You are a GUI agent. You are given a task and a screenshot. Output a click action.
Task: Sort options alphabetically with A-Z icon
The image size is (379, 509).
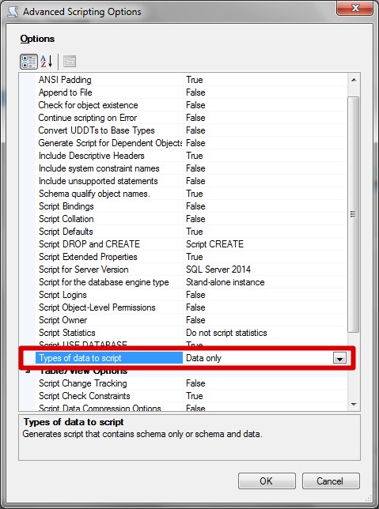click(x=47, y=62)
